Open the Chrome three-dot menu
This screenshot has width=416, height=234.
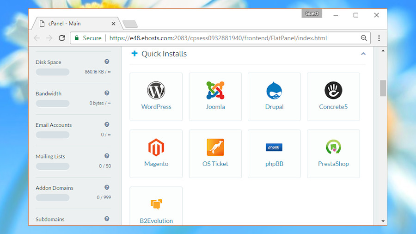[x=379, y=38]
